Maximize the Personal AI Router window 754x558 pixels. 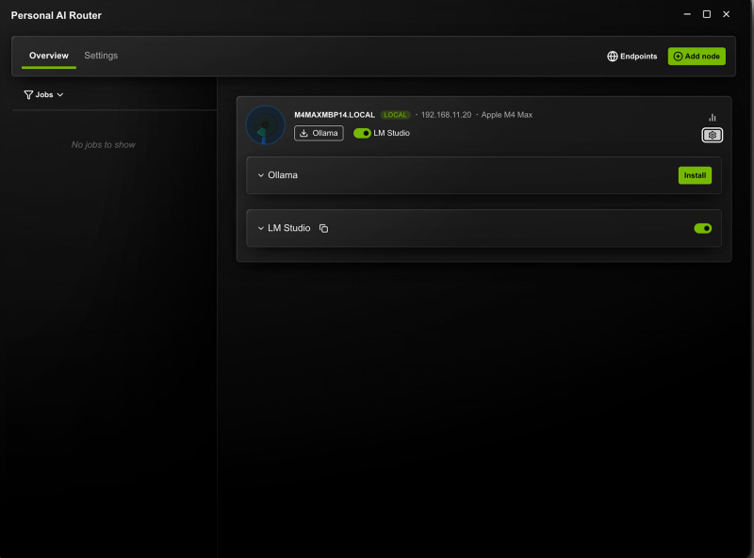tap(706, 14)
